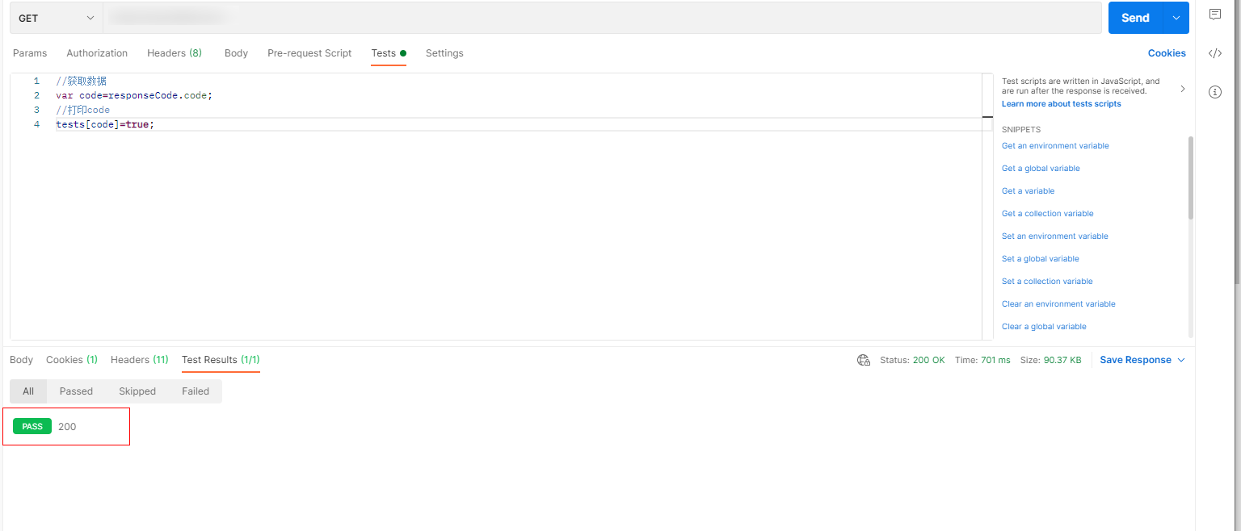The image size is (1241, 531).
Task: Send the request
Action: (1135, 18)
